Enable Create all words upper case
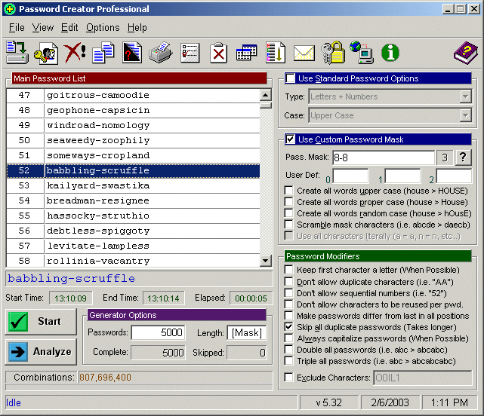Image resolution: width=484 pixels, height=416 pixels. (x=289, y=191)
